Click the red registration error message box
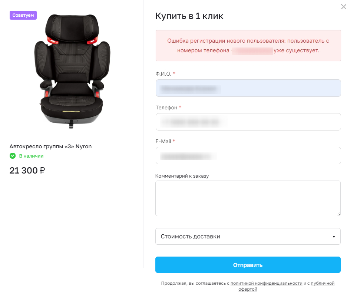The width and height of the screenshot is (350, 307). [248, 46]
